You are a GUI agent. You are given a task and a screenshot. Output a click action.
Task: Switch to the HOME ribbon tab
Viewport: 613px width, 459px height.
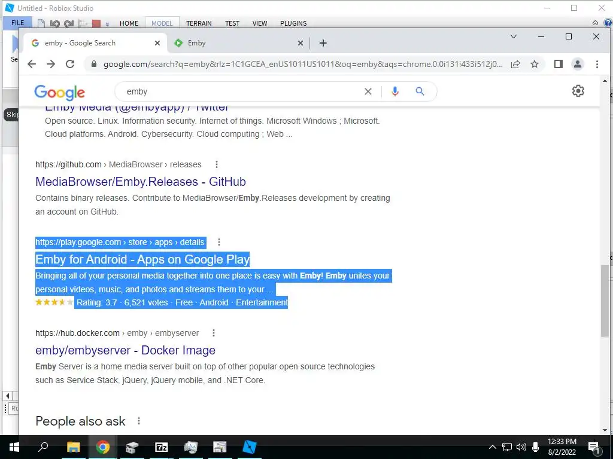click(129, 23)
